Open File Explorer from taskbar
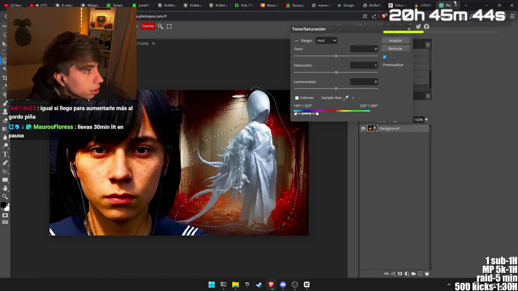 pyautogui.click(x=235, y=285)
